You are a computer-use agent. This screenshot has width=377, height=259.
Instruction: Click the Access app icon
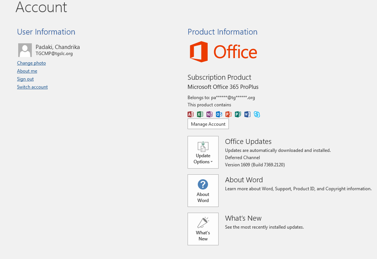point(191,114)
